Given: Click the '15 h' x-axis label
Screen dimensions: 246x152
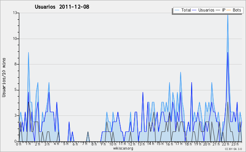Looking at the screenshot, I should coord(160,144).
